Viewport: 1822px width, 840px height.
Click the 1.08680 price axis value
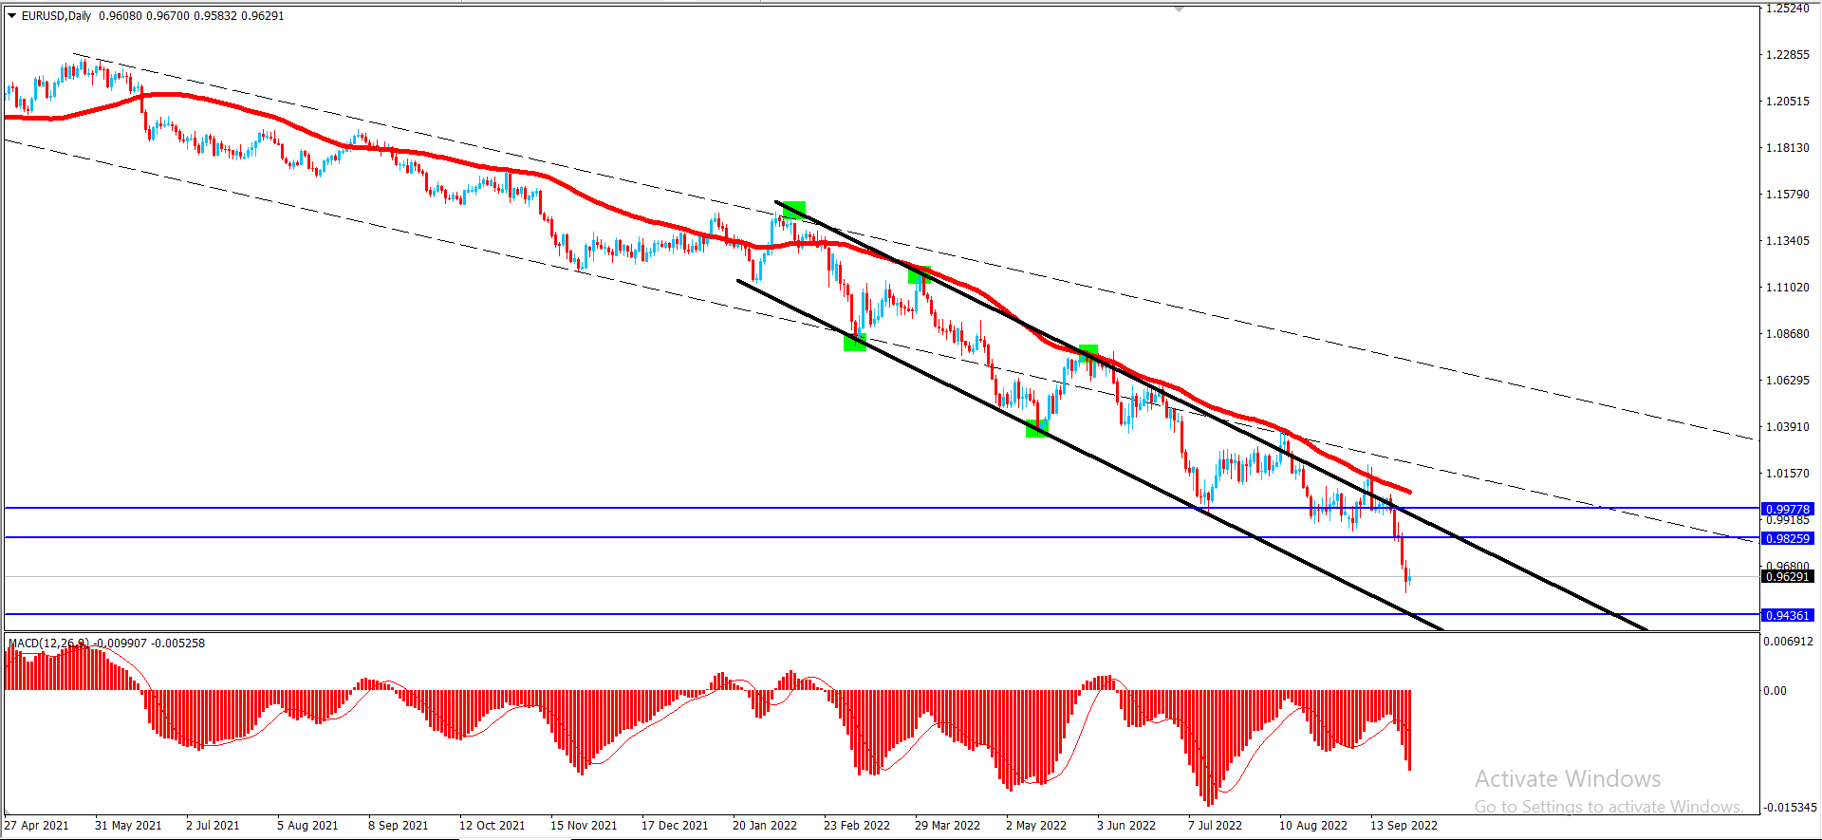click(1787, 333)
